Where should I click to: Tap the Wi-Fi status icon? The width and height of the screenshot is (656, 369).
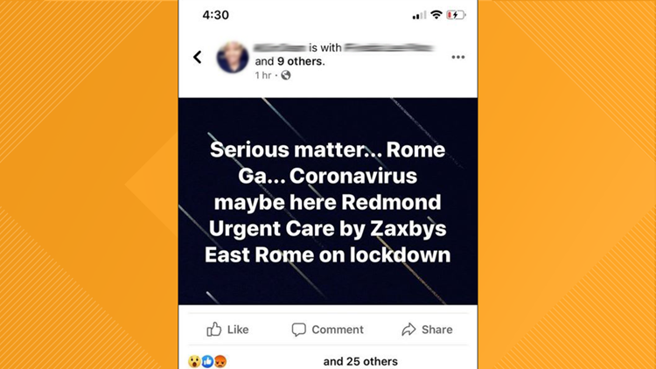436,15
